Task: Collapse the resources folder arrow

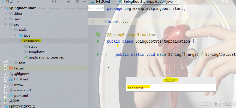Action: click(15, 41)
